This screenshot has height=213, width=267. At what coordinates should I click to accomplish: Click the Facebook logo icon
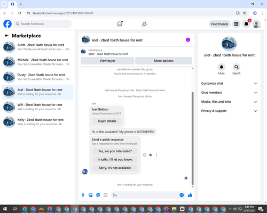(7, 24)
